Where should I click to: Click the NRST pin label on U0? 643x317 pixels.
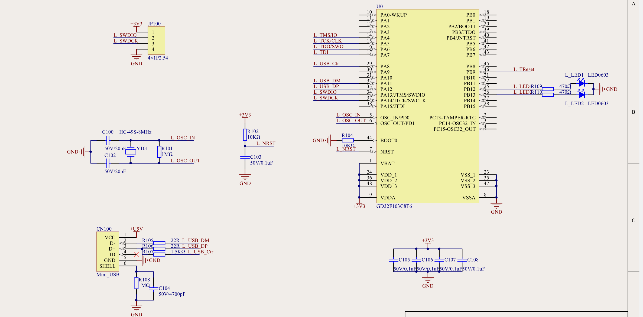(387, 152)
